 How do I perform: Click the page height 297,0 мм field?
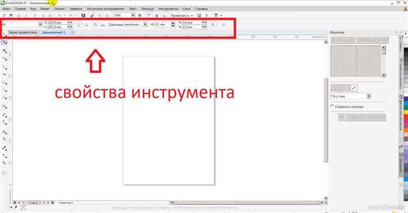pyautogui.click(x=57, y=27)
